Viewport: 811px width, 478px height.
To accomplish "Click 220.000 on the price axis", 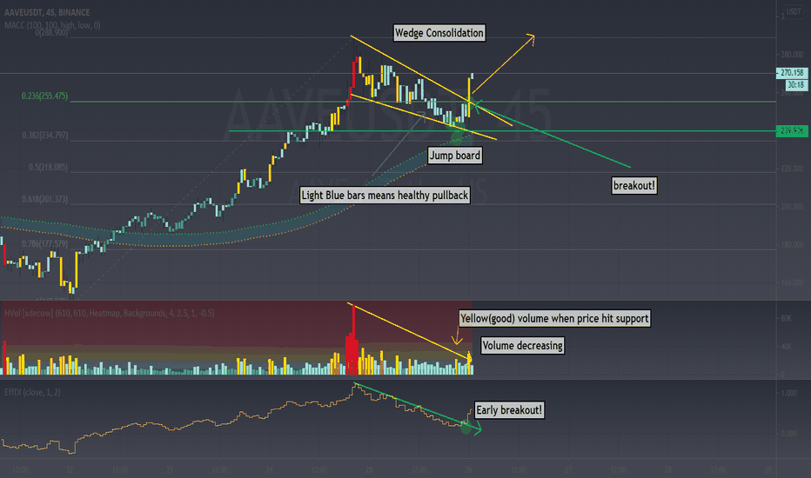I will (x=792, y=169).
